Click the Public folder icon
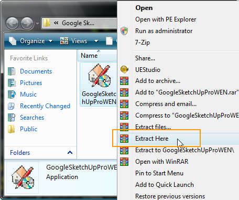The width and height of the screenshot is (239, 200). pyautogui.click(x=12, y=129)
